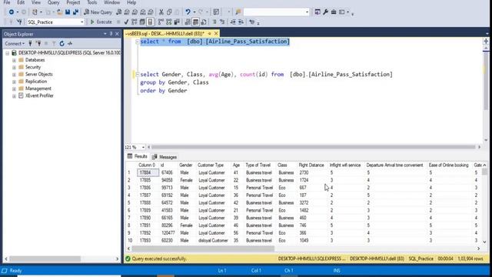Click the Undo arrow icon

click(188, 12)
